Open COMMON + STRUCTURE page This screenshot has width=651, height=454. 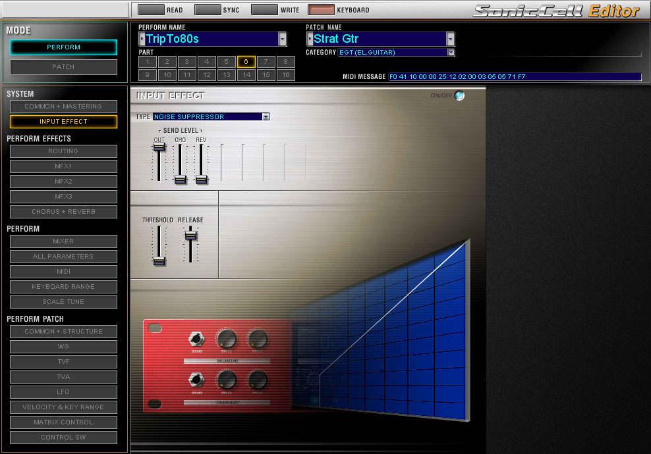63,332
